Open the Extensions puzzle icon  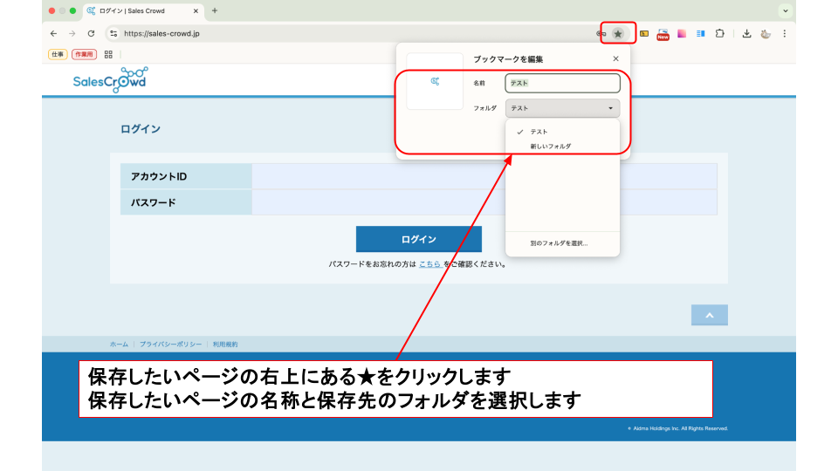pos(720,33)
